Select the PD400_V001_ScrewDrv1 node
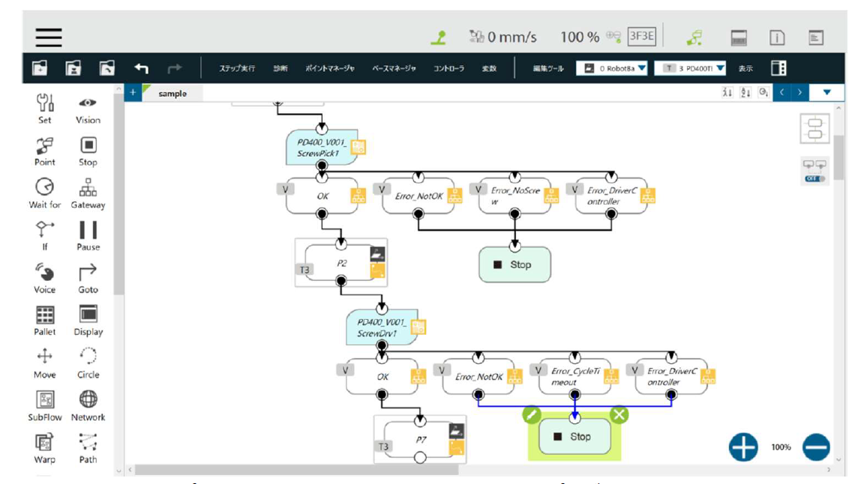The width and height of the screenshot is (867, 484). [x=382, y=327]
